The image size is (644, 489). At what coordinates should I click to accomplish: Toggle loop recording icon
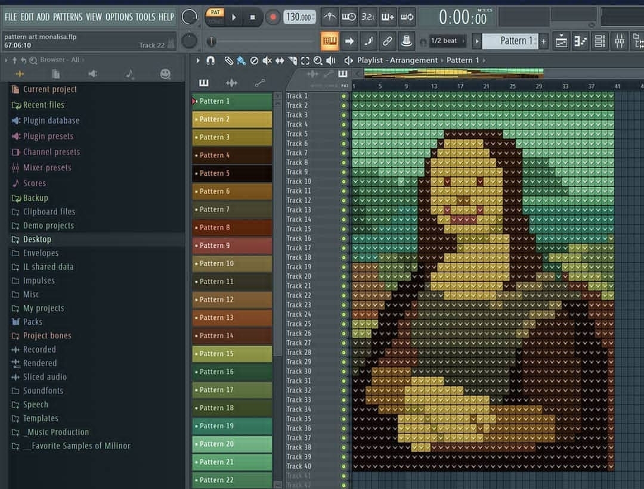(x=407, y=17)
